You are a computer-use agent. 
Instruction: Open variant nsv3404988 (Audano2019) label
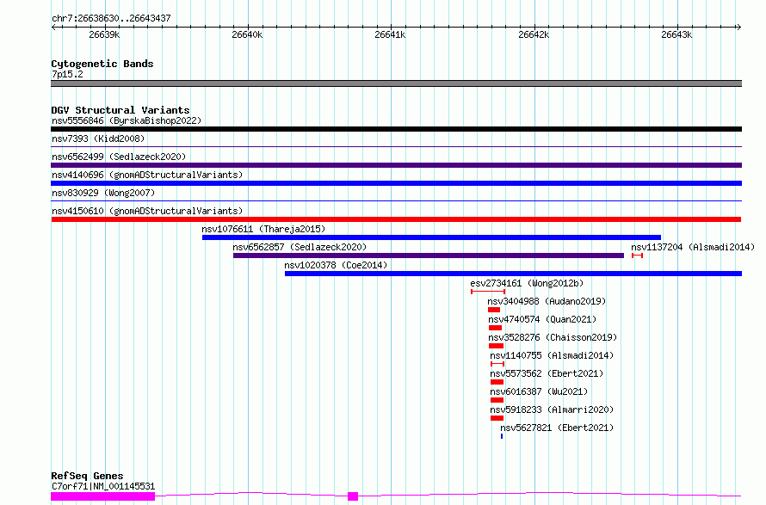click(x=547, y=301)
